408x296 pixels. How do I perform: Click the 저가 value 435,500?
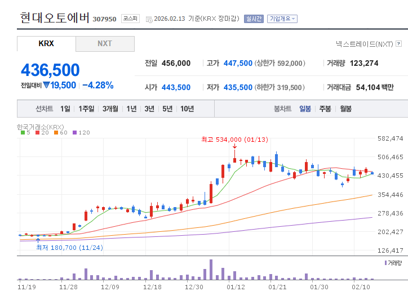238,87
